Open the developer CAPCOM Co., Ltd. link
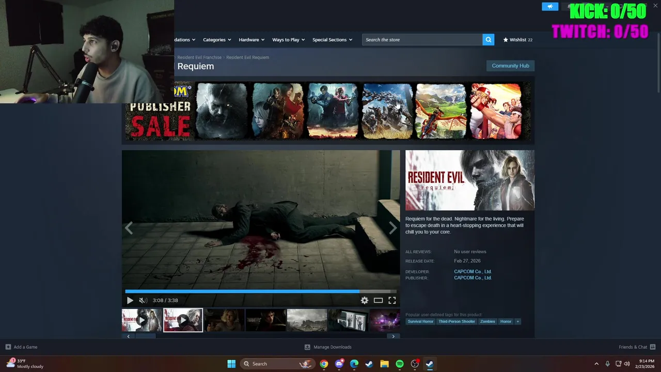 (473, 272)
